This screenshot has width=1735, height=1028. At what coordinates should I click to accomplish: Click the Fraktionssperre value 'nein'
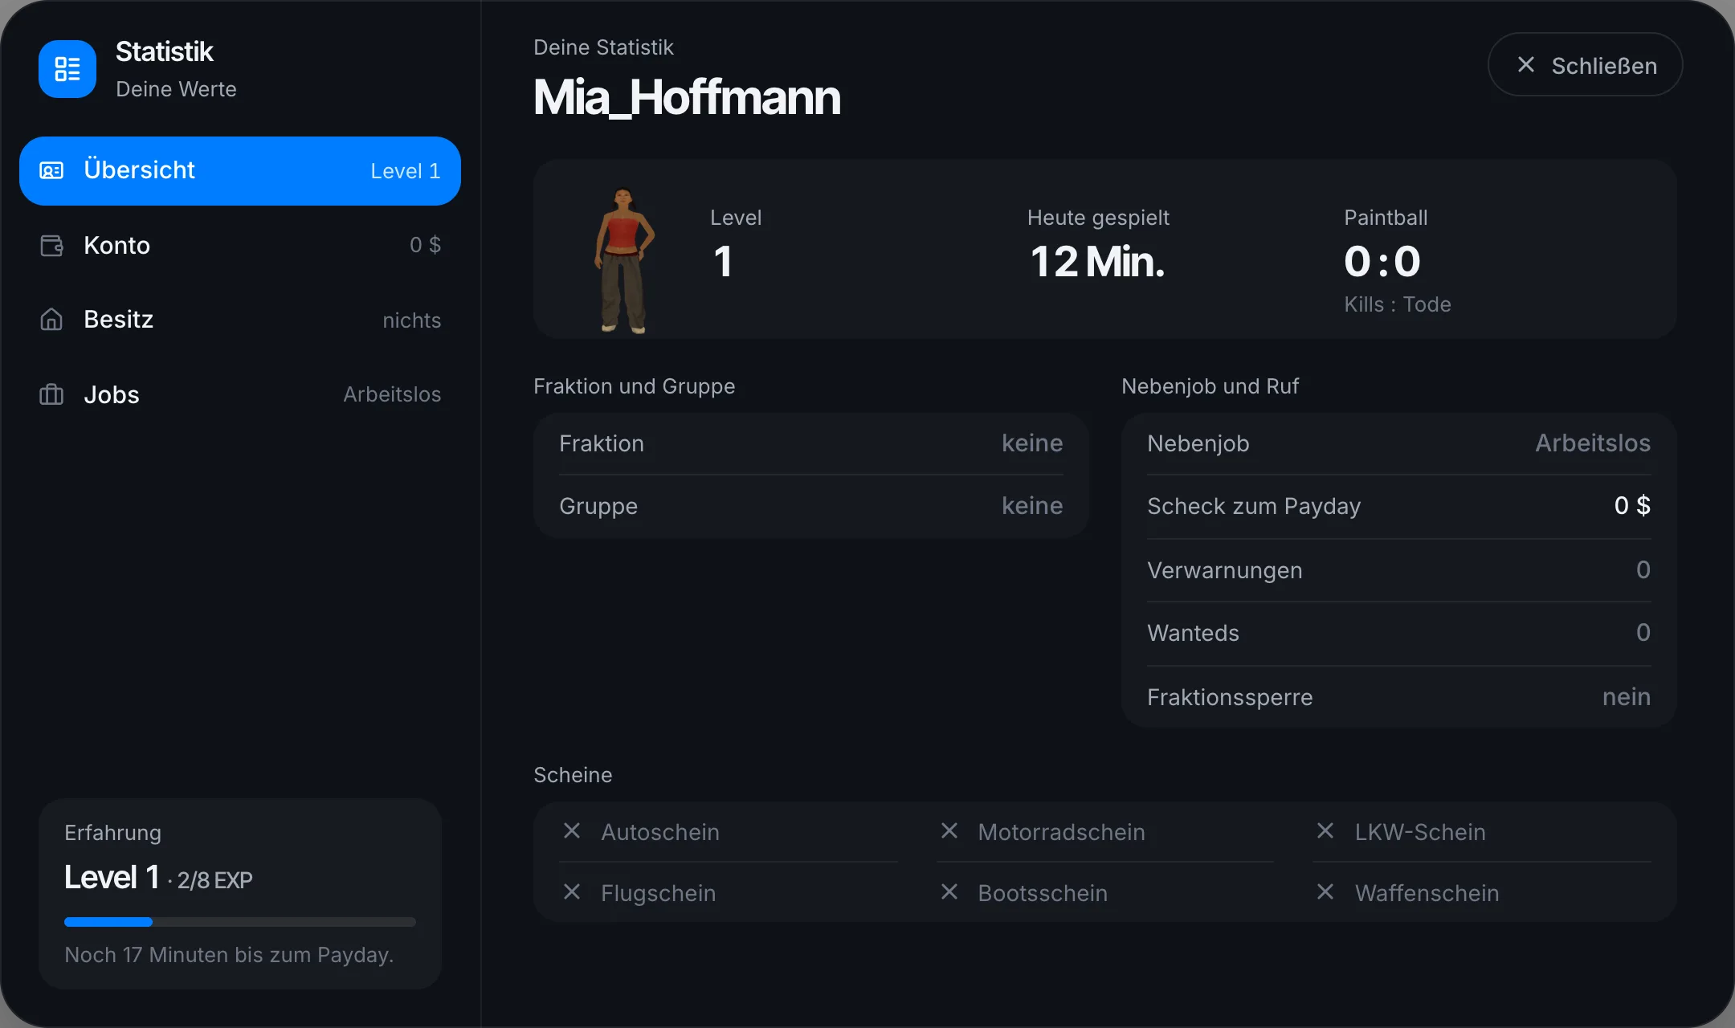coord(1627,697)
